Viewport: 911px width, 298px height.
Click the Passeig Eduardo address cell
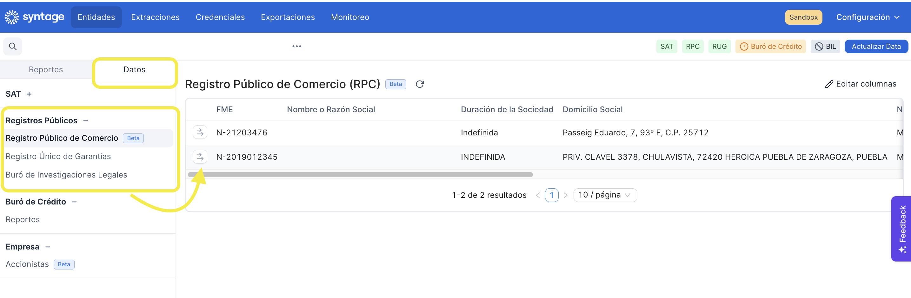[x=635, y=133]
